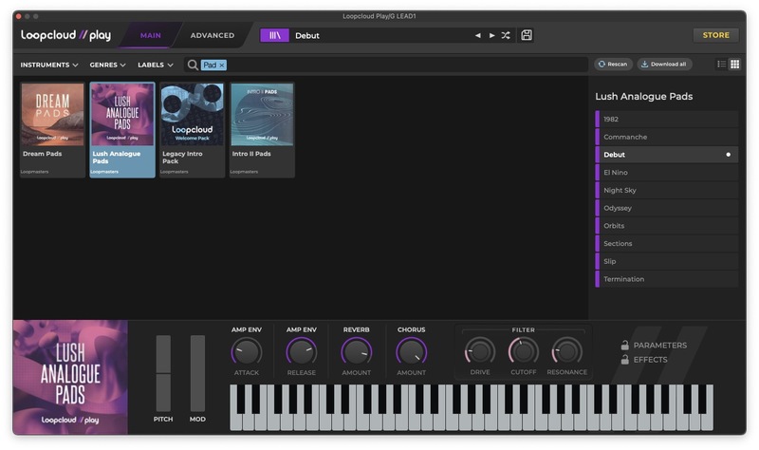The height and width of the screenshot is (450, 759).
Task: Switch to list view layout
Action: (x=721, y=65)
